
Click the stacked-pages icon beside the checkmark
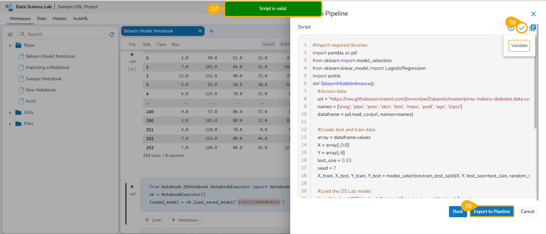point(533,28)
